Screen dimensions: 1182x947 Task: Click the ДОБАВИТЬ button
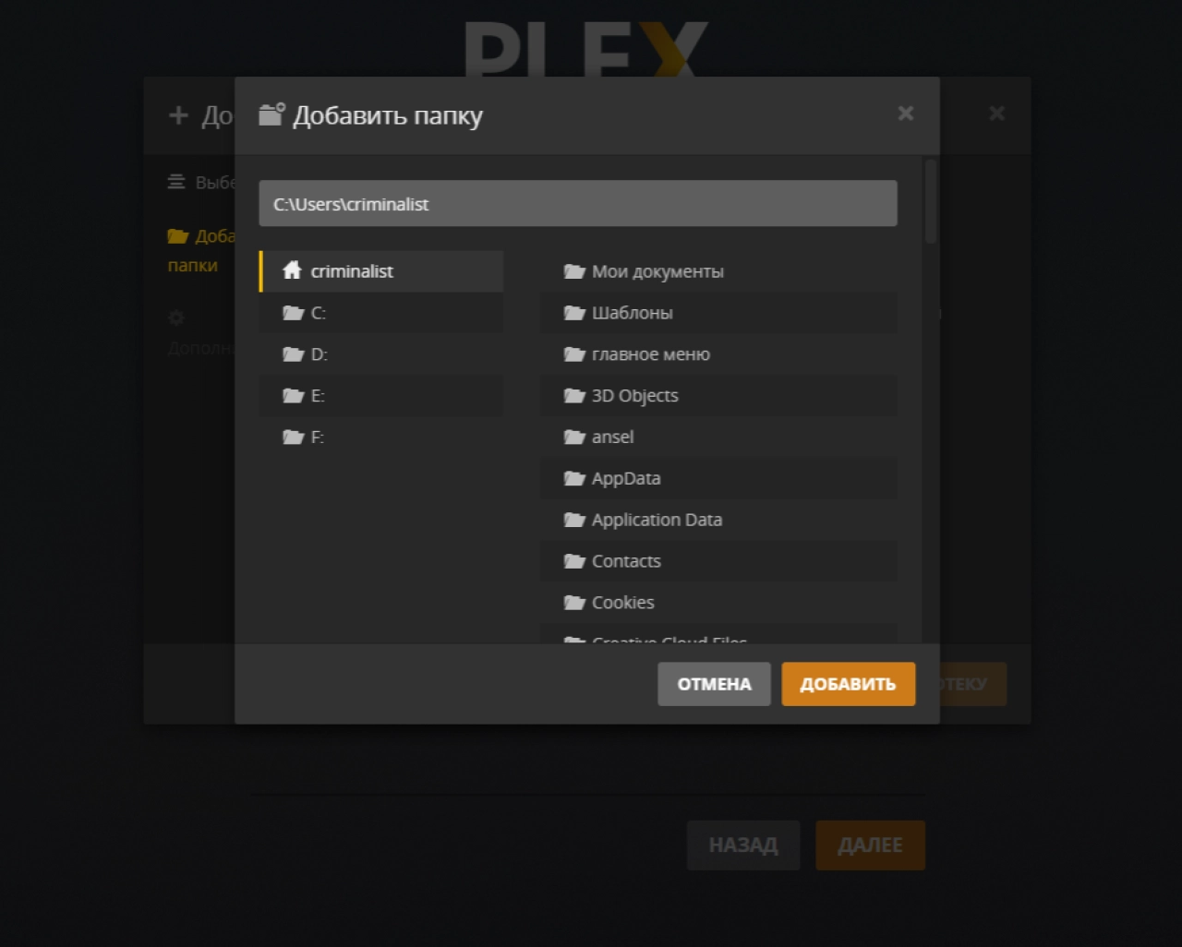849,684
